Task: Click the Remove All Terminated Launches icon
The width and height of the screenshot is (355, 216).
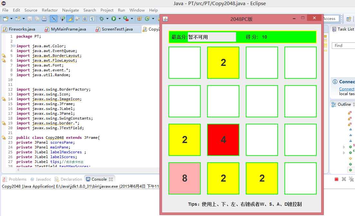Action: 351,179
